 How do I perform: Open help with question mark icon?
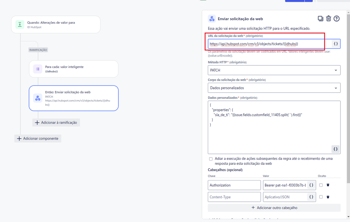336,18
